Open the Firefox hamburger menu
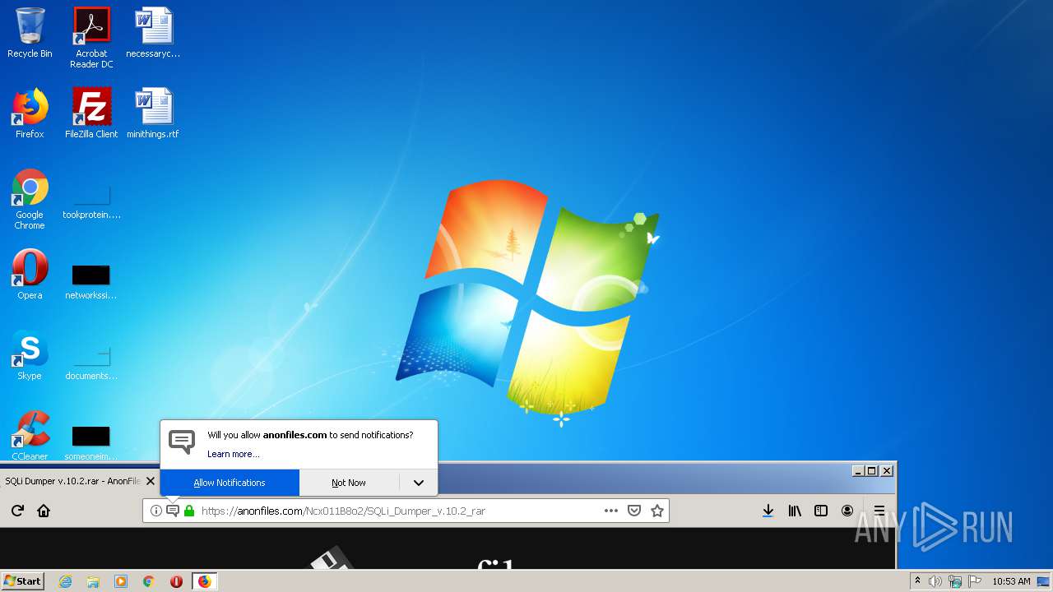The width and height of the screenshot is (1053, 592). tap(879, 511)
